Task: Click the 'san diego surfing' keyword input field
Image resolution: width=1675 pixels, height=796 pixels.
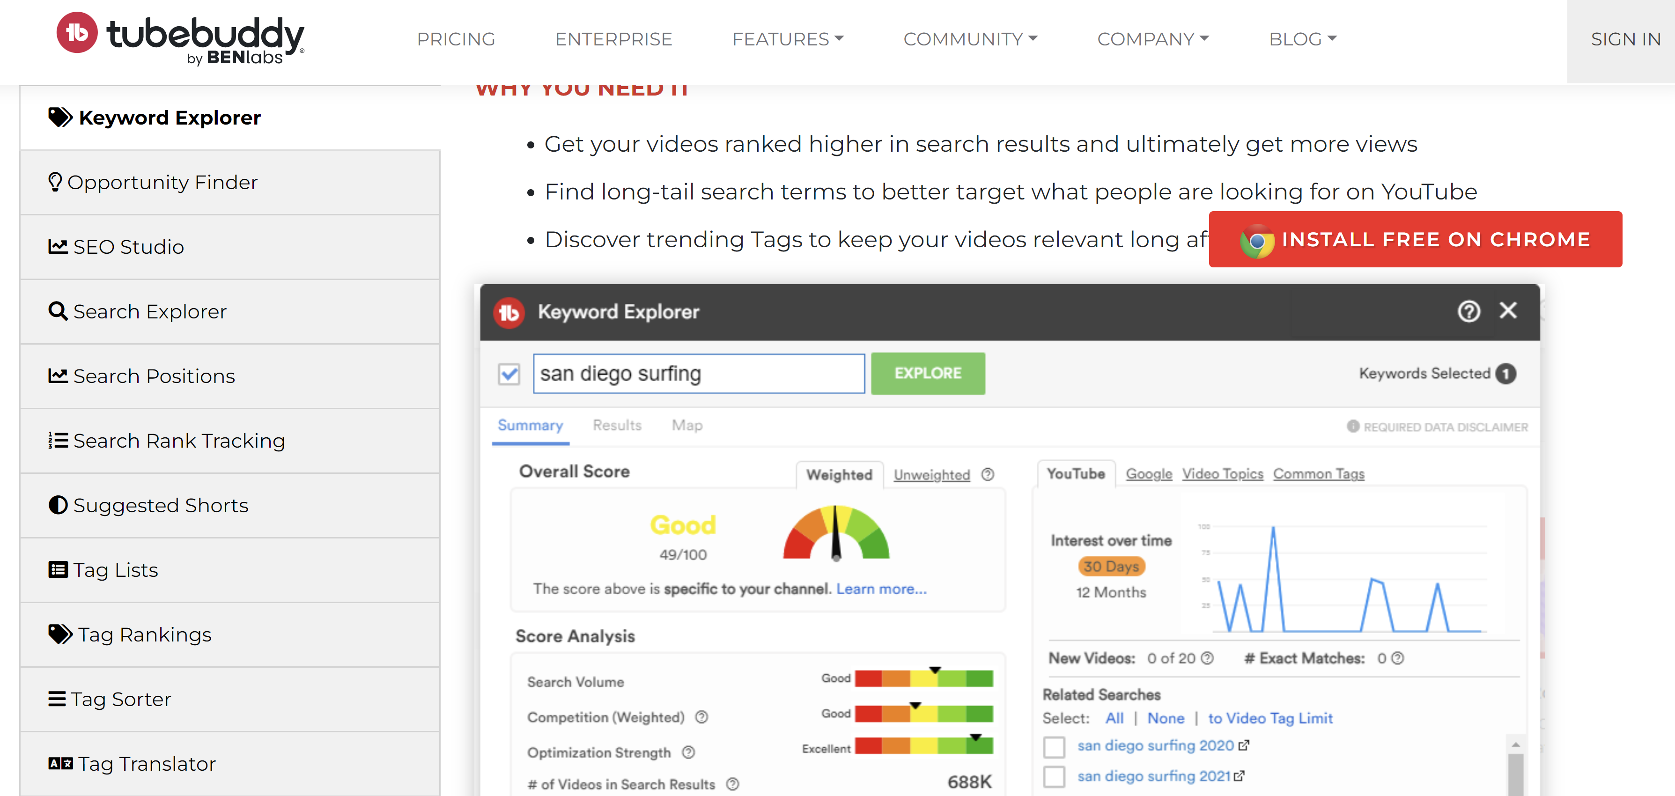Action: click(698, 374)
